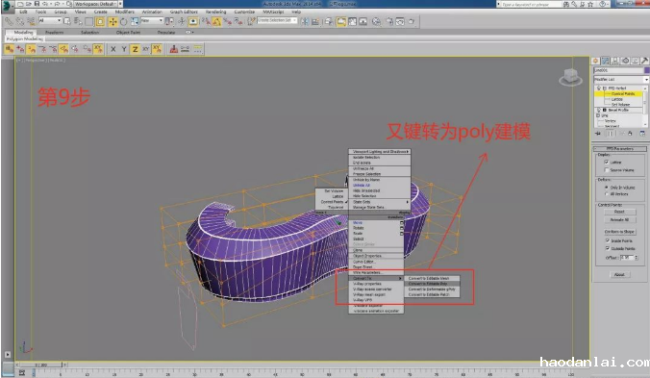Select the Move transform tool
Screen dimensions: 650x378
click(112, 21)
